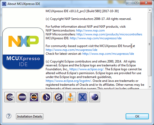Open the https://www.eclipse.org/ link
154x125 pixels.
click(86, 69)
